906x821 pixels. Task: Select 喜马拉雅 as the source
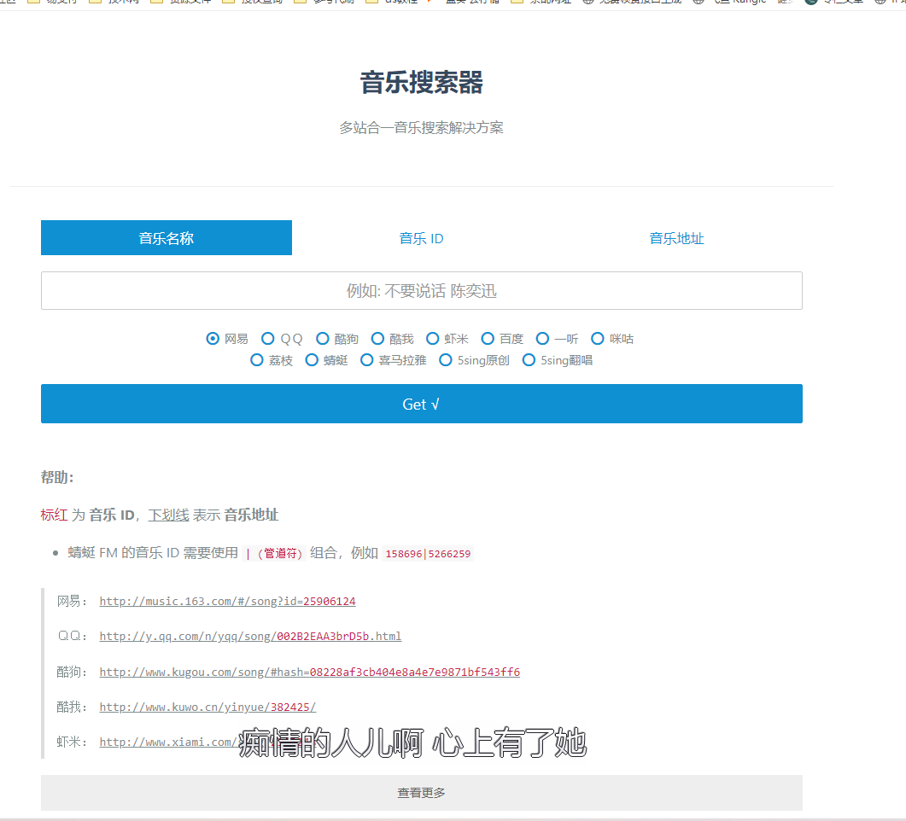tap(367, 360)
